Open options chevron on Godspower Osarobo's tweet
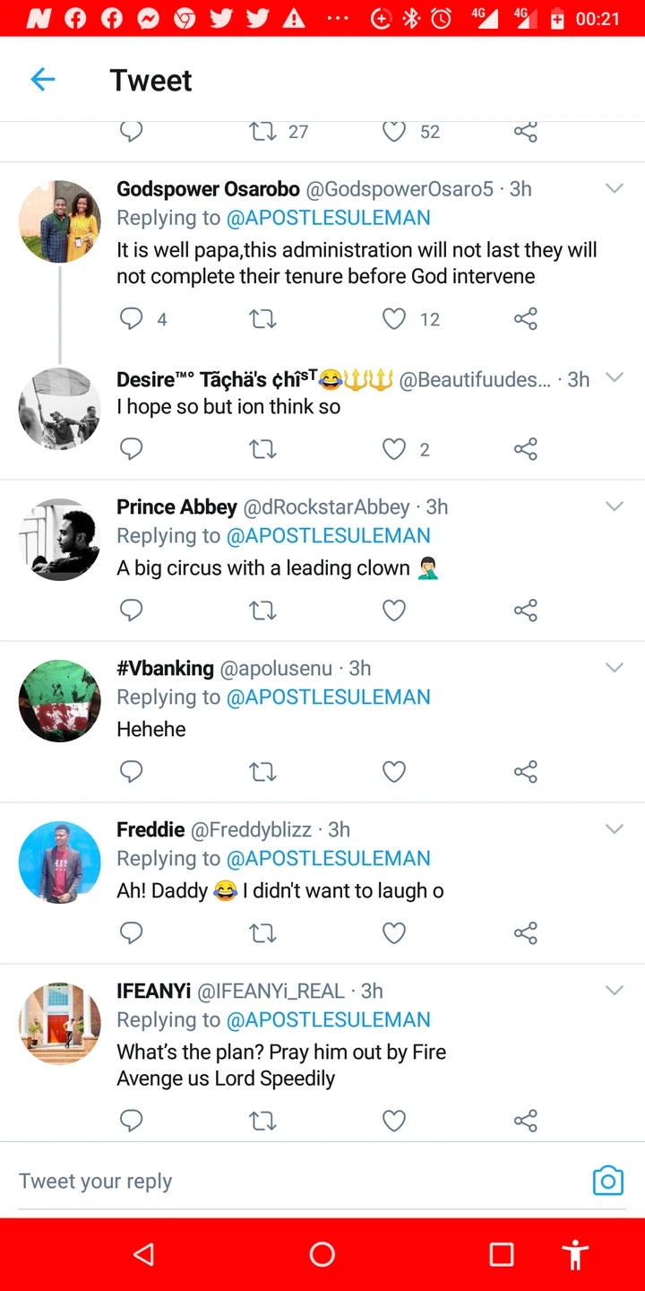The height and width of the screenshot is (1291, 645). tap(614, 189)
